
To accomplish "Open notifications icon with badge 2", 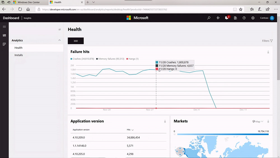I will pyautogui.click(x=227, y=18).
